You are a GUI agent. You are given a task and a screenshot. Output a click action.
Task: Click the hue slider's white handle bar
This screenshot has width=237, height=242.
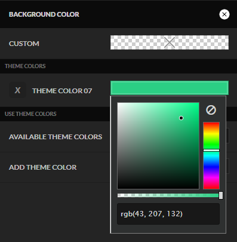click(x=211, y=151)
